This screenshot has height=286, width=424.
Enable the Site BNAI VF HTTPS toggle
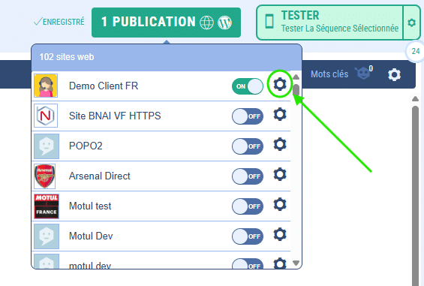coord(248,116)
